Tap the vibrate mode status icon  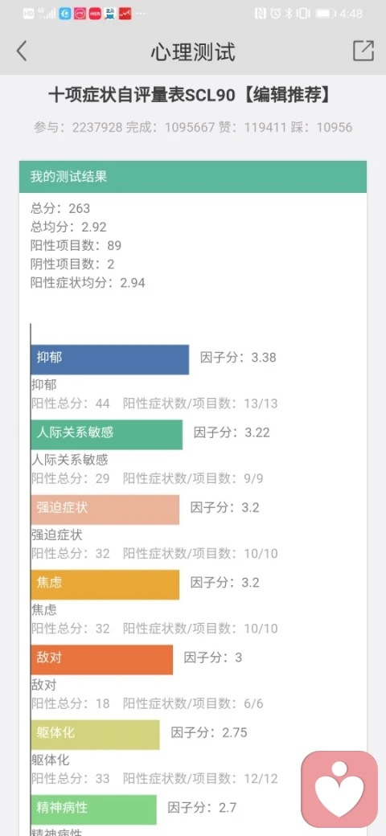(x=303, y=14)
